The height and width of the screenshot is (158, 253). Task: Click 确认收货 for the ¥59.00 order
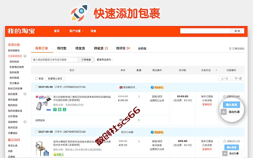tap(232, 147)
